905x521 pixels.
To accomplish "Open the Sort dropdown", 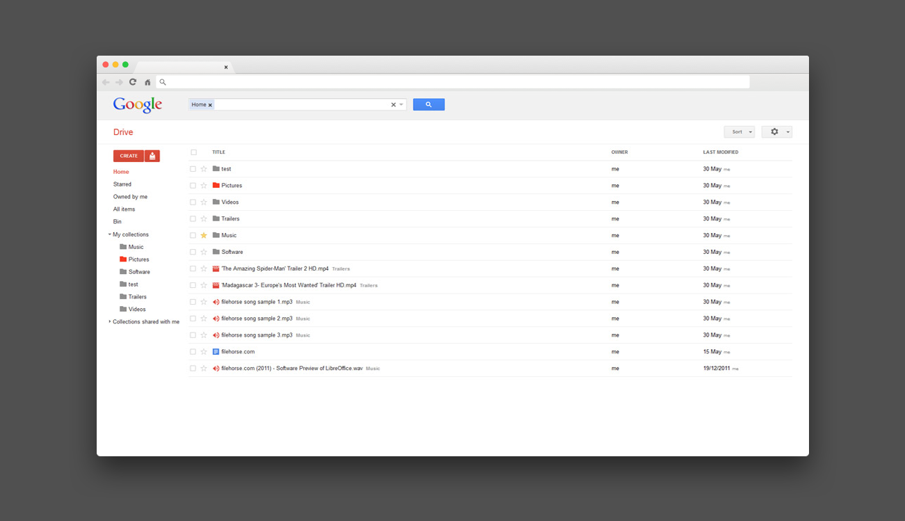I will pyautogui.click(x=739, y=131).
